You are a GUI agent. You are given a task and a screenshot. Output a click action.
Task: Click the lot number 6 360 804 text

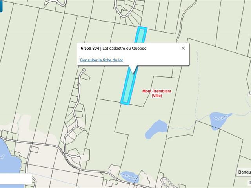pos(90,48)
